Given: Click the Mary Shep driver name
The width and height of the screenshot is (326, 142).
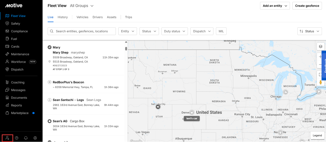Looking at the screenshot, I should pyautogui.click(x=61, y=52).
